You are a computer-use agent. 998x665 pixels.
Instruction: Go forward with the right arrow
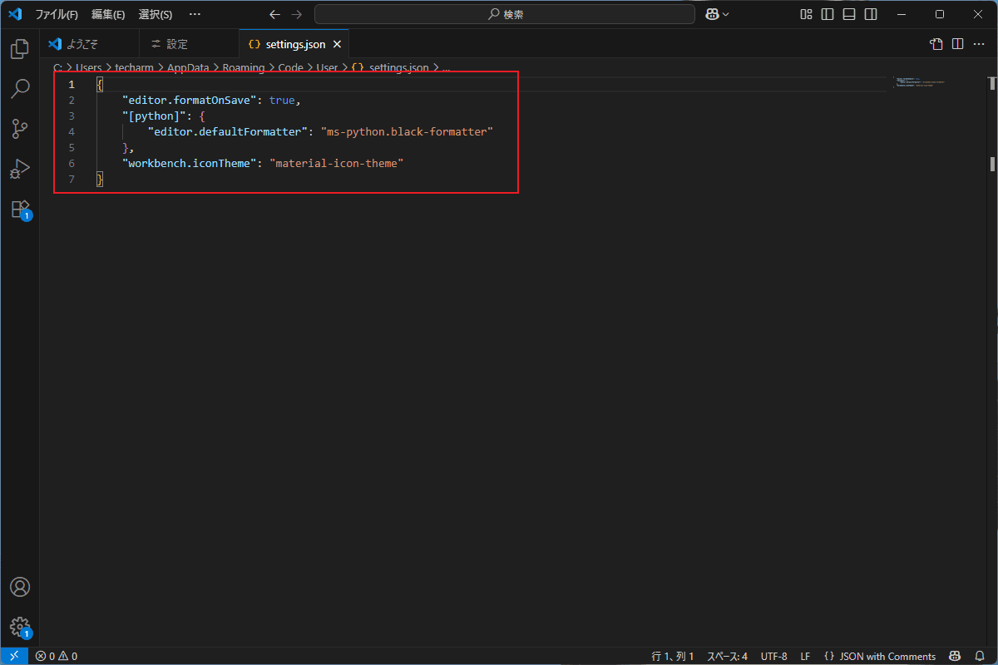pos(297,14)
